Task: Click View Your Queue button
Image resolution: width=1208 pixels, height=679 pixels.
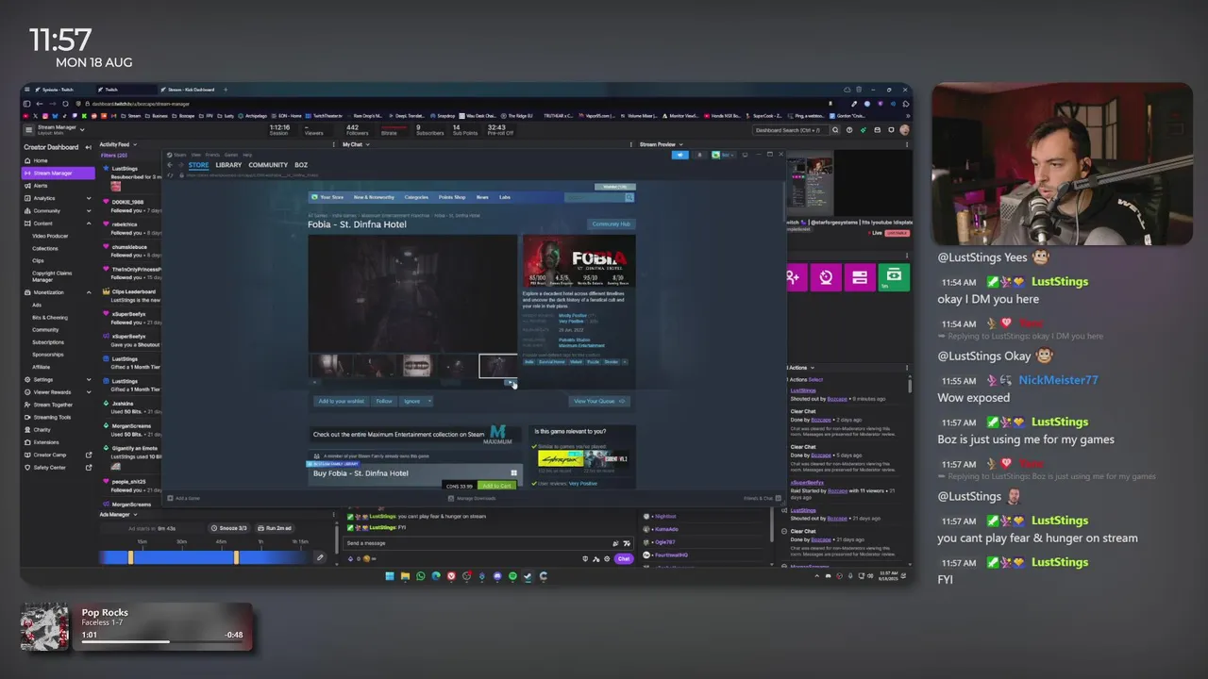Action: [599, 401]
